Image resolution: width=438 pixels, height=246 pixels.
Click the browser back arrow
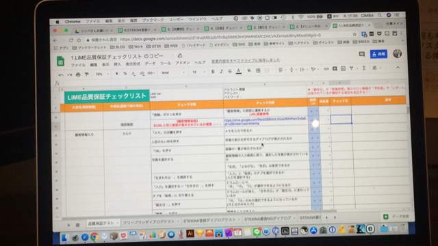(55, 41)
